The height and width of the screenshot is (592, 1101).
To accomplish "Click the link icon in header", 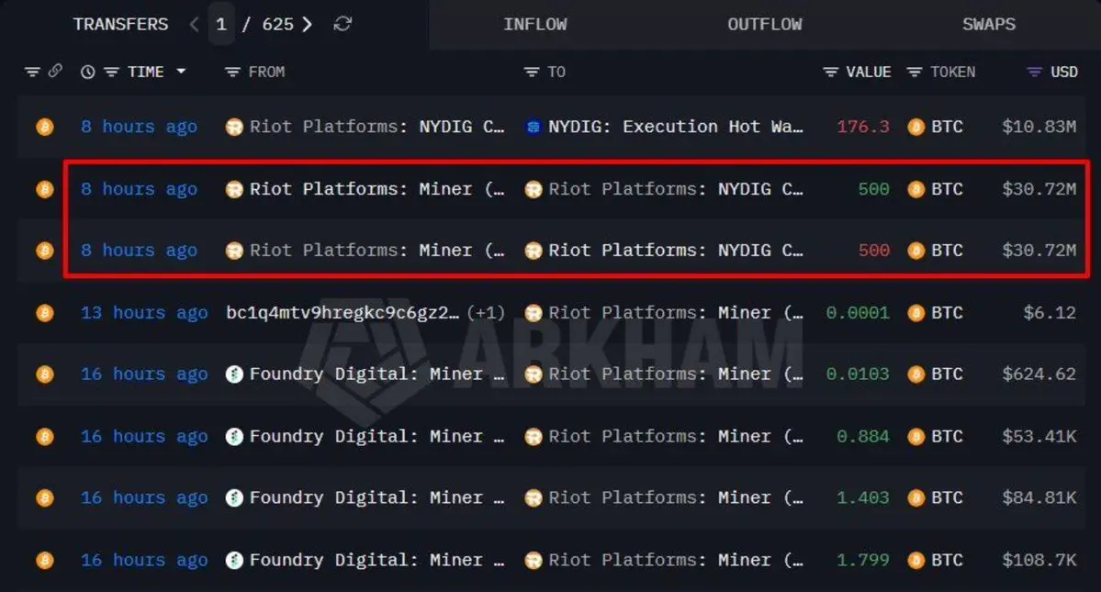I will (55, 71).
